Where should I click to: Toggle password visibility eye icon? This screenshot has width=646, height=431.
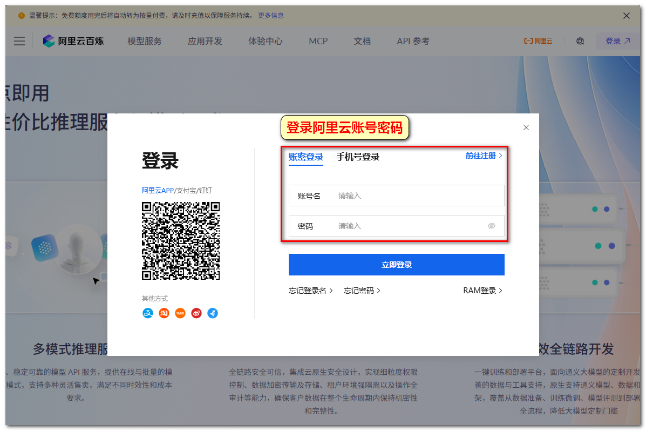491,226
